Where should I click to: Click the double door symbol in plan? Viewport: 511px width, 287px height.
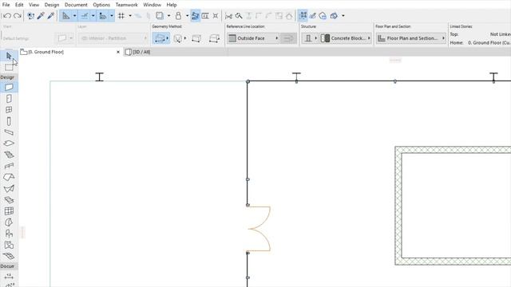click(x=259, y=229)
